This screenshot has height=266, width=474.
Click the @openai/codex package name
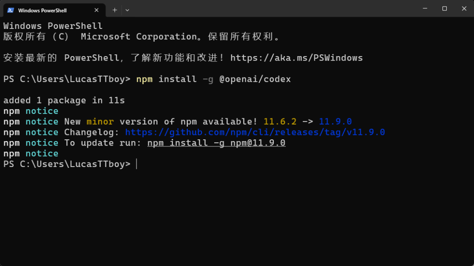pos(255,79)
